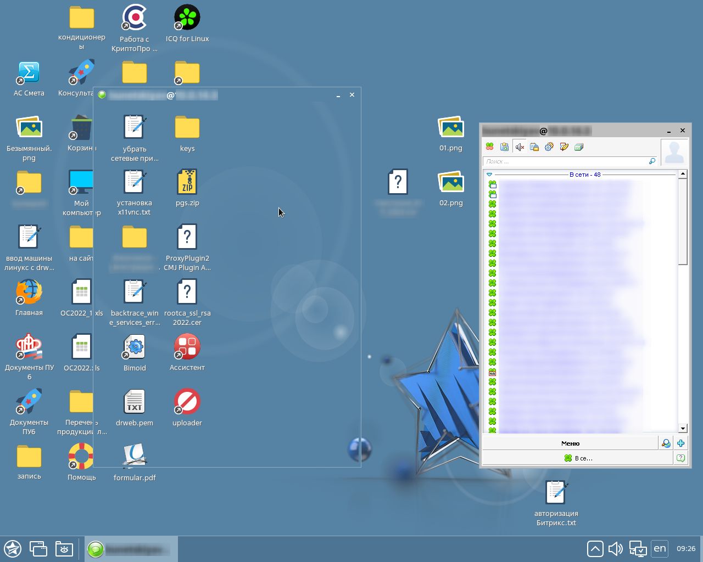Click the notepad with lock toolbar icon
This screenshot has width=703, height=562.
point(534,147)
